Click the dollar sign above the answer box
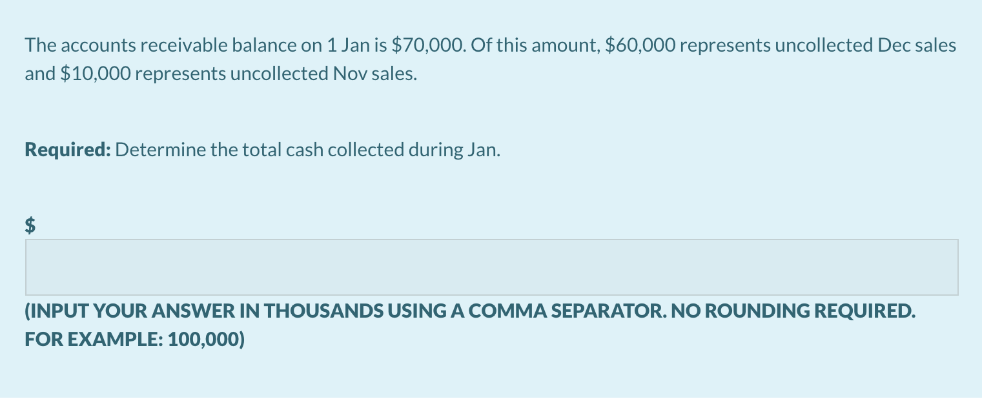The image size is (982, 399). [30, 225]
